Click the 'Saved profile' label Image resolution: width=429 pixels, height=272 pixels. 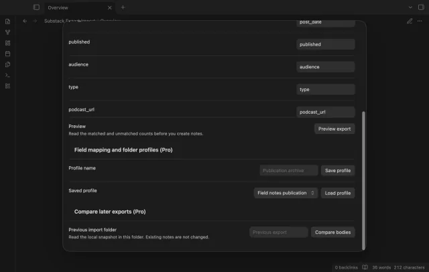click(x=82, y=190)
